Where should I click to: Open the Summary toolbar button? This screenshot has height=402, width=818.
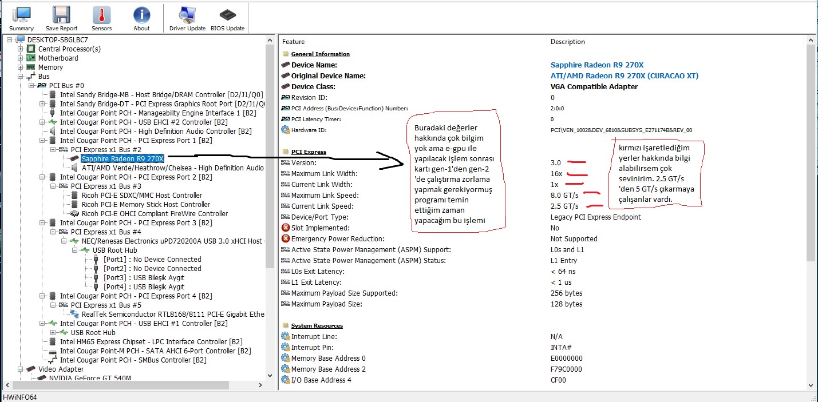coord(21,18)
